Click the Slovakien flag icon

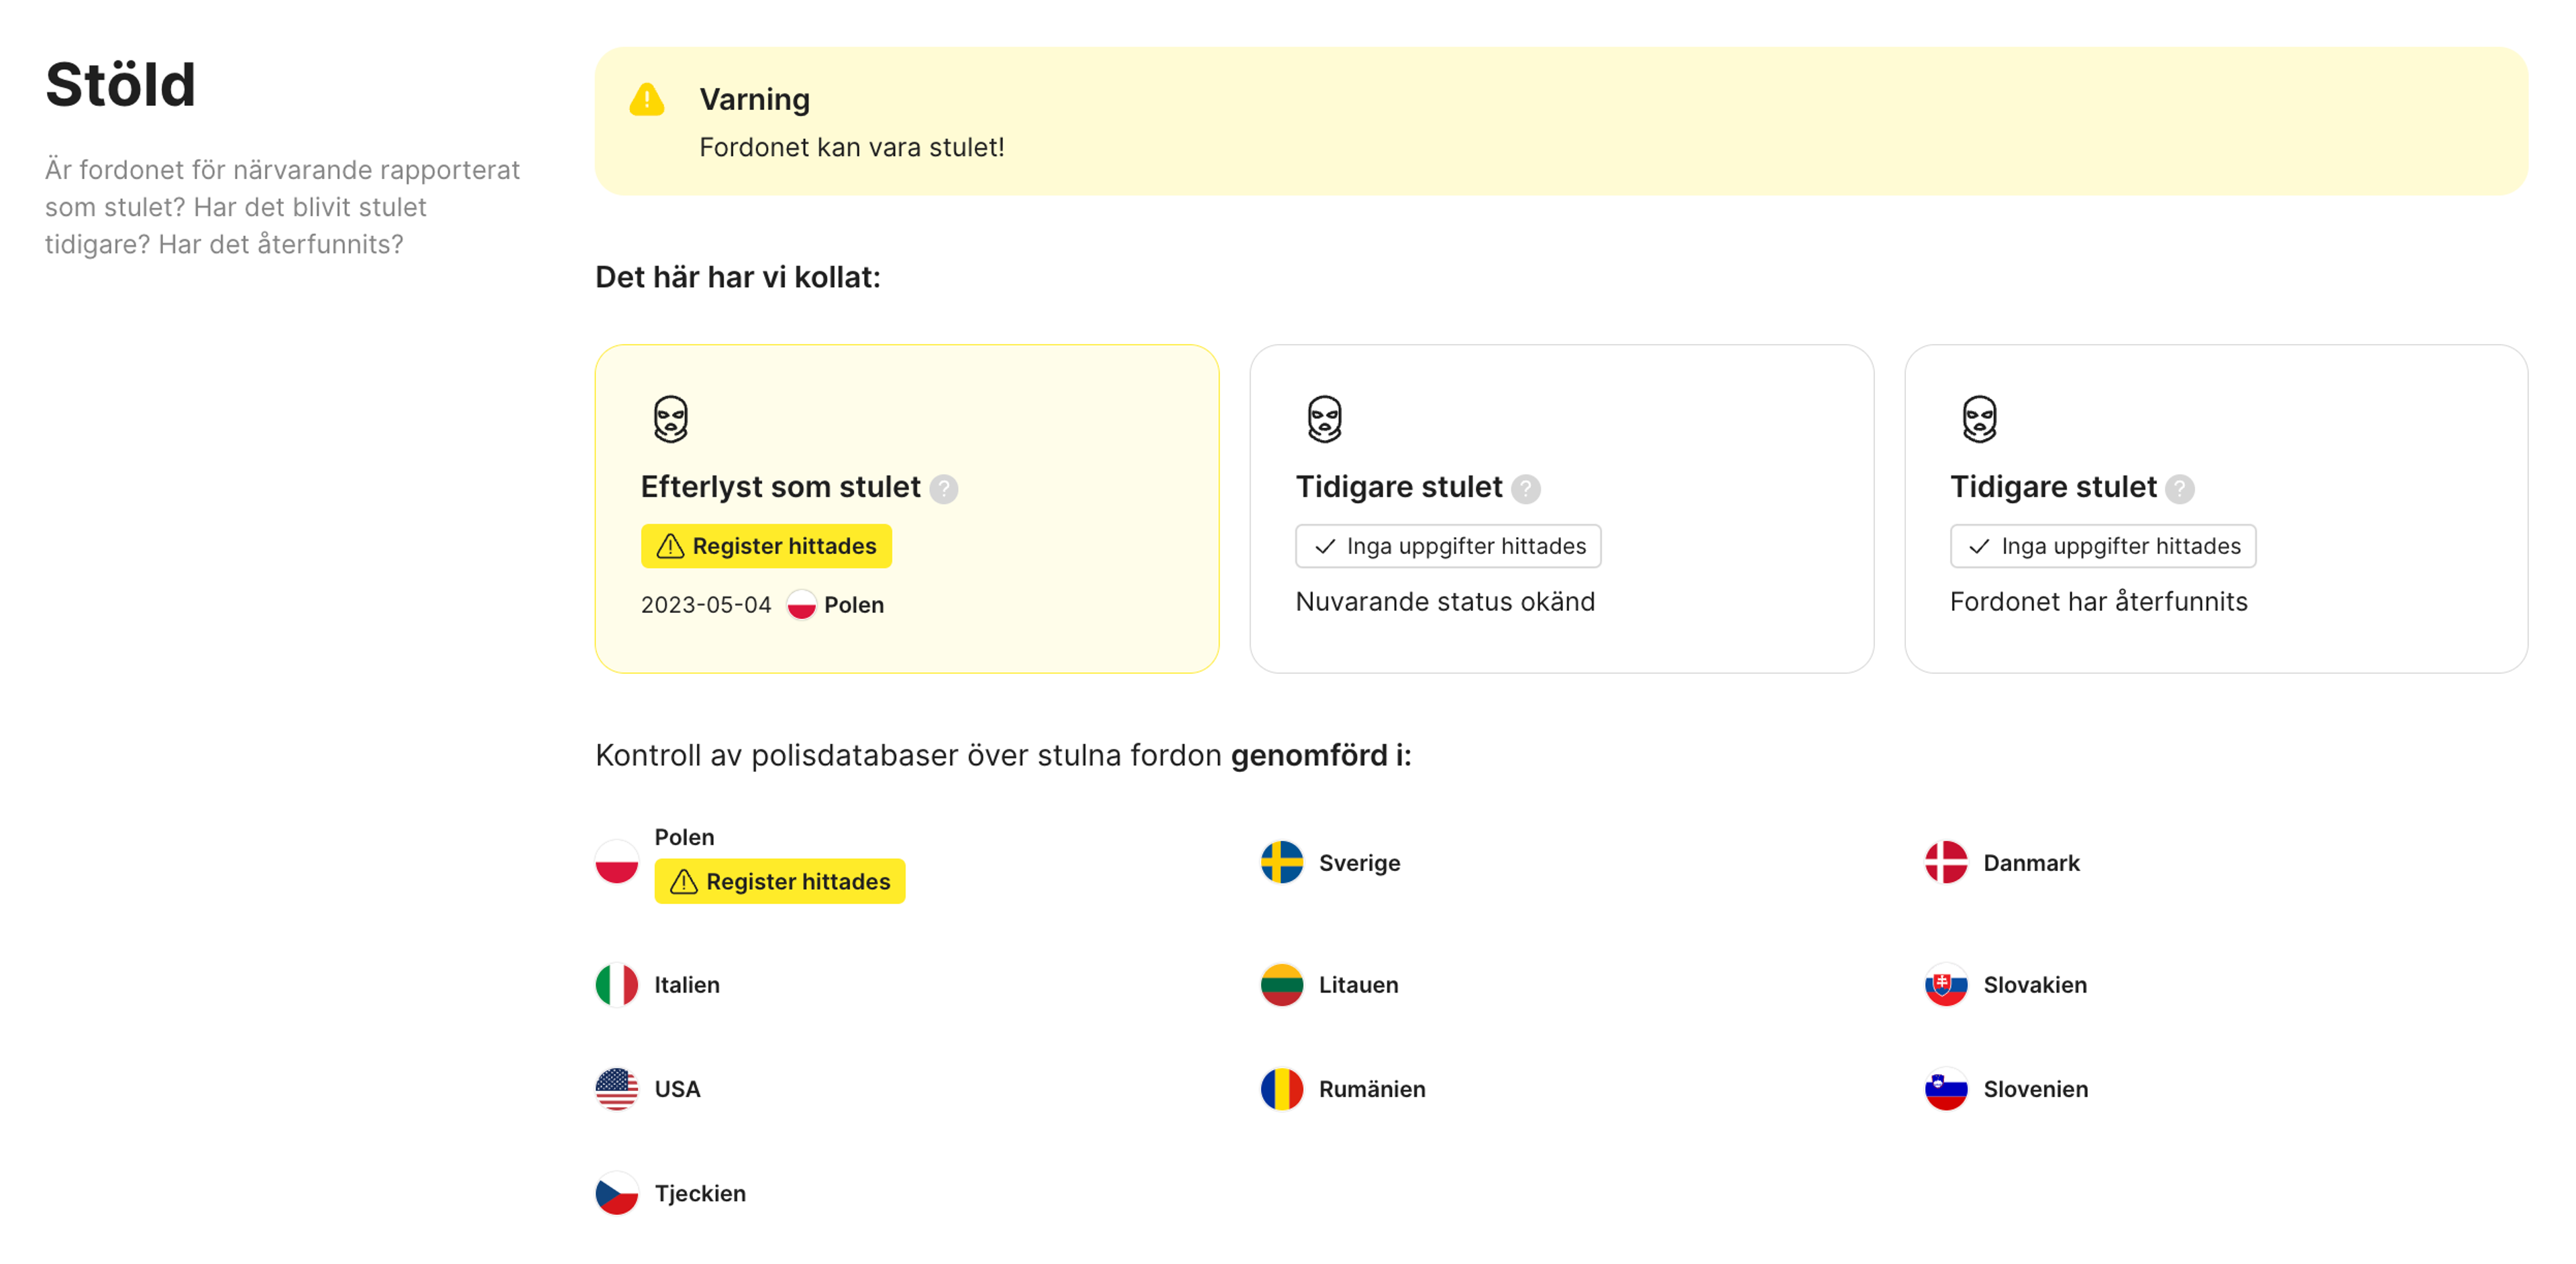(1945, 984)
